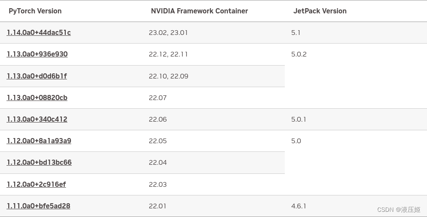427x217 pixels.
Task: Click the 1.13.0a0+d0d6b1f version link
Action: point(37,76)
